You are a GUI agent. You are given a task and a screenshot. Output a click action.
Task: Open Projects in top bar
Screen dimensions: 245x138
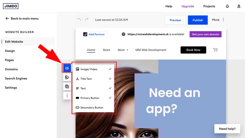(x=209, y=6)
